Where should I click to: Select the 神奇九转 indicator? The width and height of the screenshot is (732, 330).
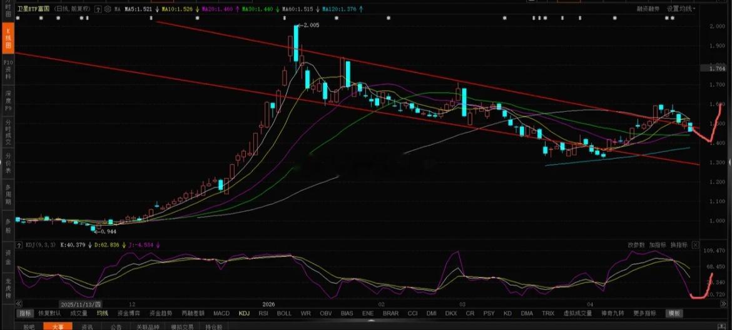(612, 313)
